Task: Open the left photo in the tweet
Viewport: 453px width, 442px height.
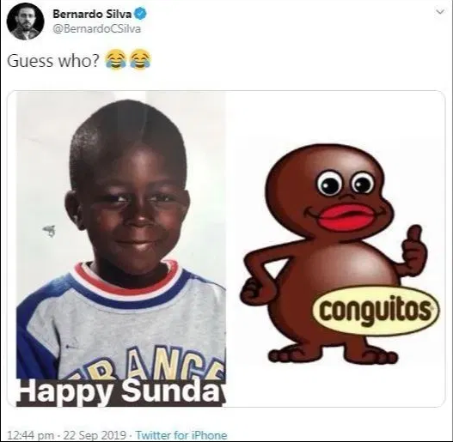Action: [121, 249]
